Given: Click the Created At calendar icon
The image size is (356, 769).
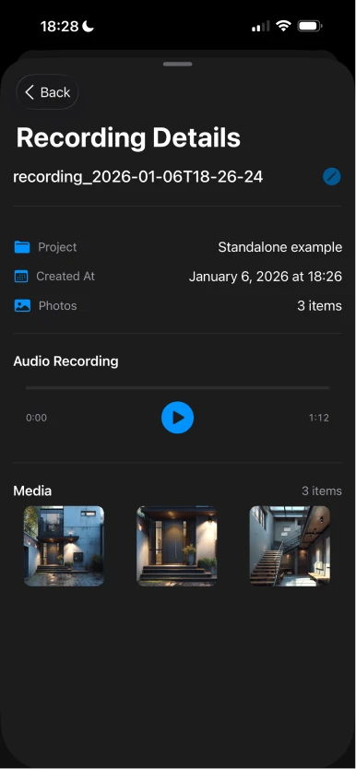Looking at the screenshot, I should tap(21, 276).
